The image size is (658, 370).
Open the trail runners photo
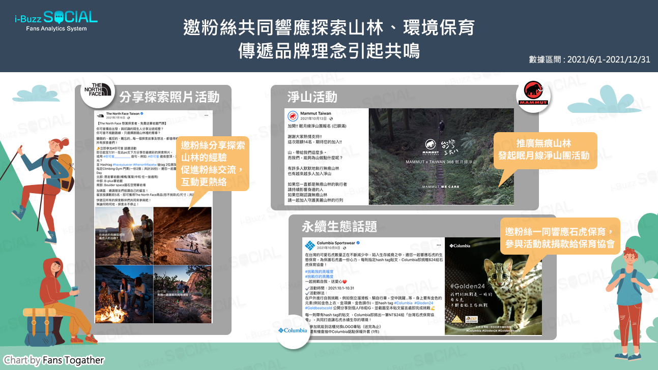click(x=182, y=294)
